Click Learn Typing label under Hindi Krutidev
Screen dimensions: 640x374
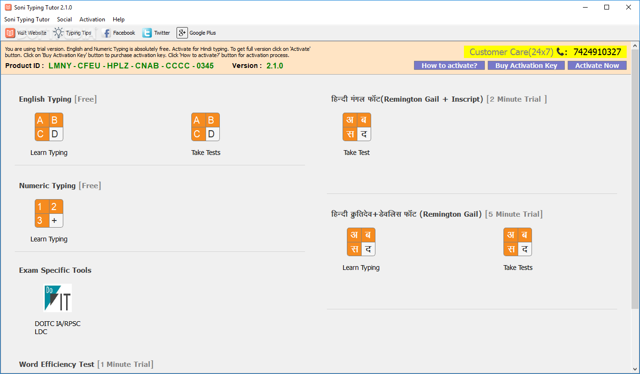point(361,268)
